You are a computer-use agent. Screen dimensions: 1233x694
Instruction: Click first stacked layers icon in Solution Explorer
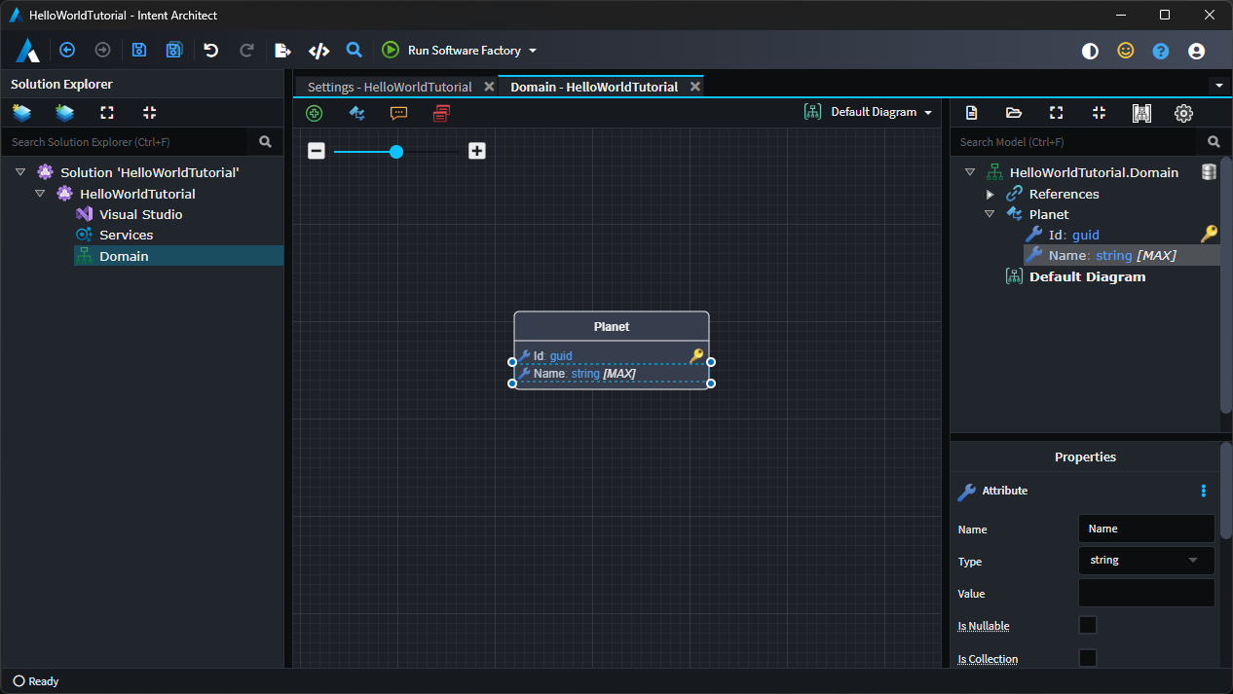(x=21, y=113)
